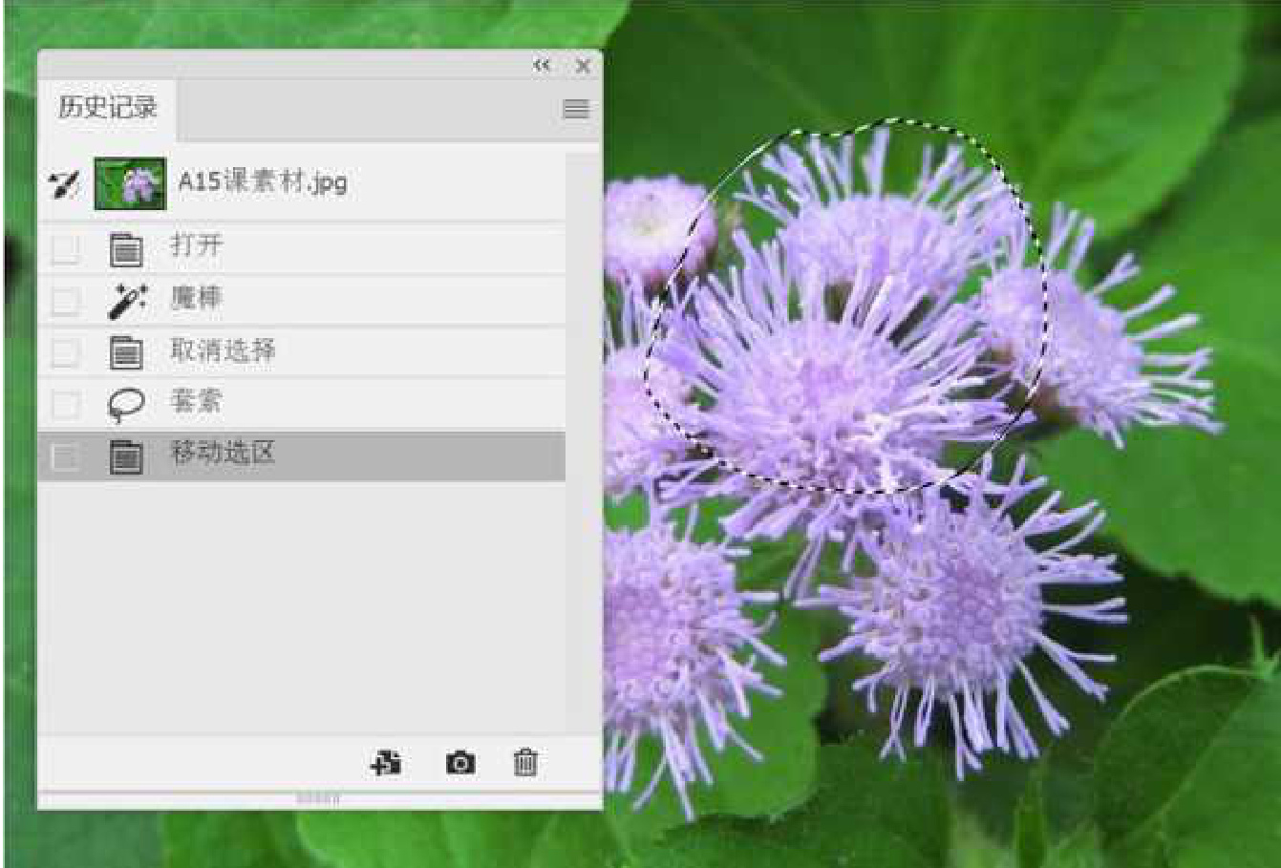Viewport: 1281px width, 868px height.
Task: Click the magic wand icon in the 魔棒 row
Action: click(x=126, y=301)
